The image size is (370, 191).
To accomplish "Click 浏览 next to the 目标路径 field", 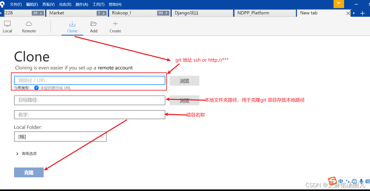I will 184,100.
